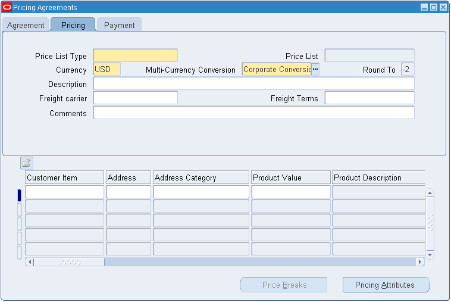
Task: Click the folder tools icon above the grid
Action: point(27,163)
